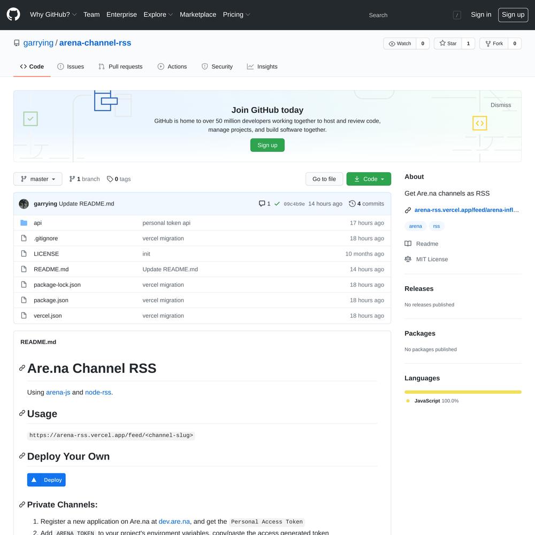The height and width of the screenshot is (535, 535).
Task: Expand the Pricing dropdown menu
Action: coord(236,14)
